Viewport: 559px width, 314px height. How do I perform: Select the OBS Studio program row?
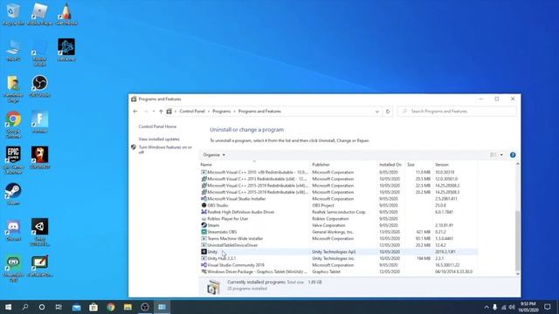click(x=339, y=206)
